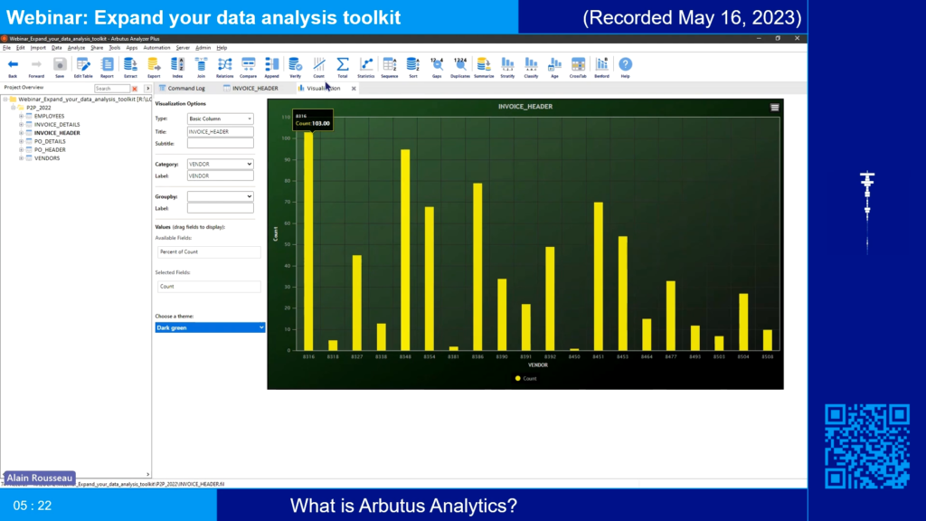Open the Append tool

[x=271, y=67]
